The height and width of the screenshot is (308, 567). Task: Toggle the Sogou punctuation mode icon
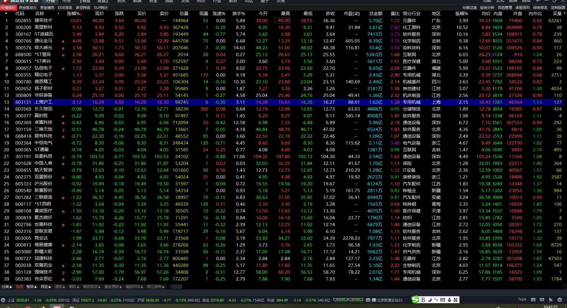[436, 300]
